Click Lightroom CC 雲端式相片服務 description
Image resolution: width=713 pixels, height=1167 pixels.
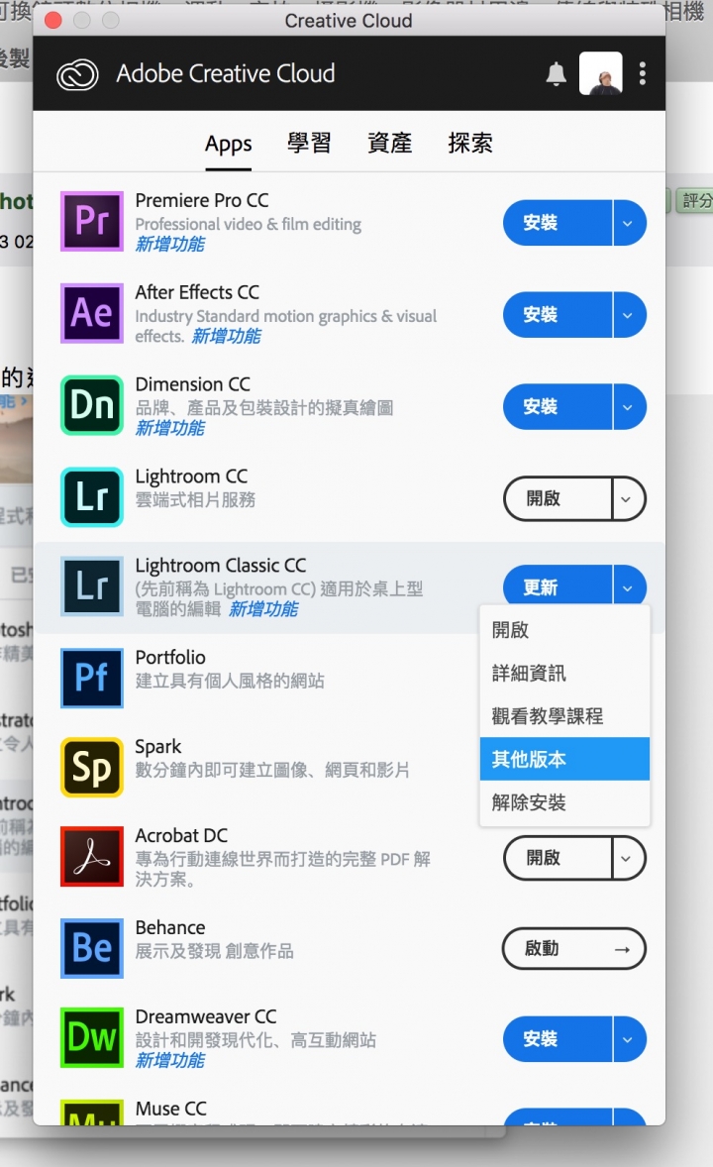(195, 499)
